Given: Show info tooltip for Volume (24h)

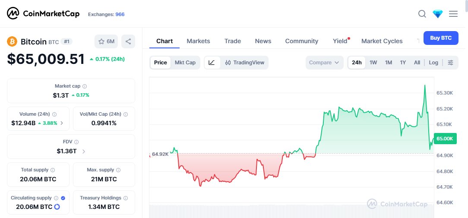Looking at the screenshot, I should point(54,114).
